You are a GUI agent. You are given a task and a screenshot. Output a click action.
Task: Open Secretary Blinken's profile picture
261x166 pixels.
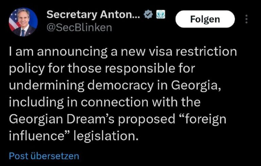22,22
